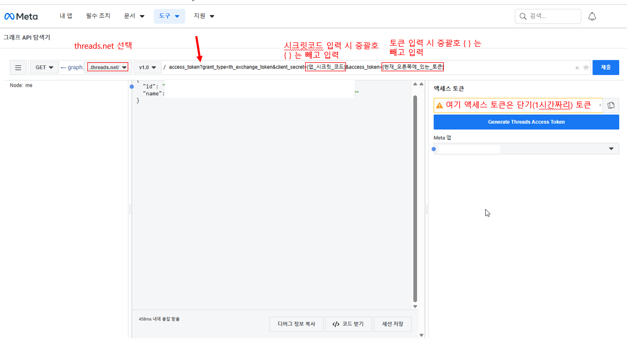Click Generate Threads Access Token
This screenshot has height=341, width=627.
click(526, 122)
